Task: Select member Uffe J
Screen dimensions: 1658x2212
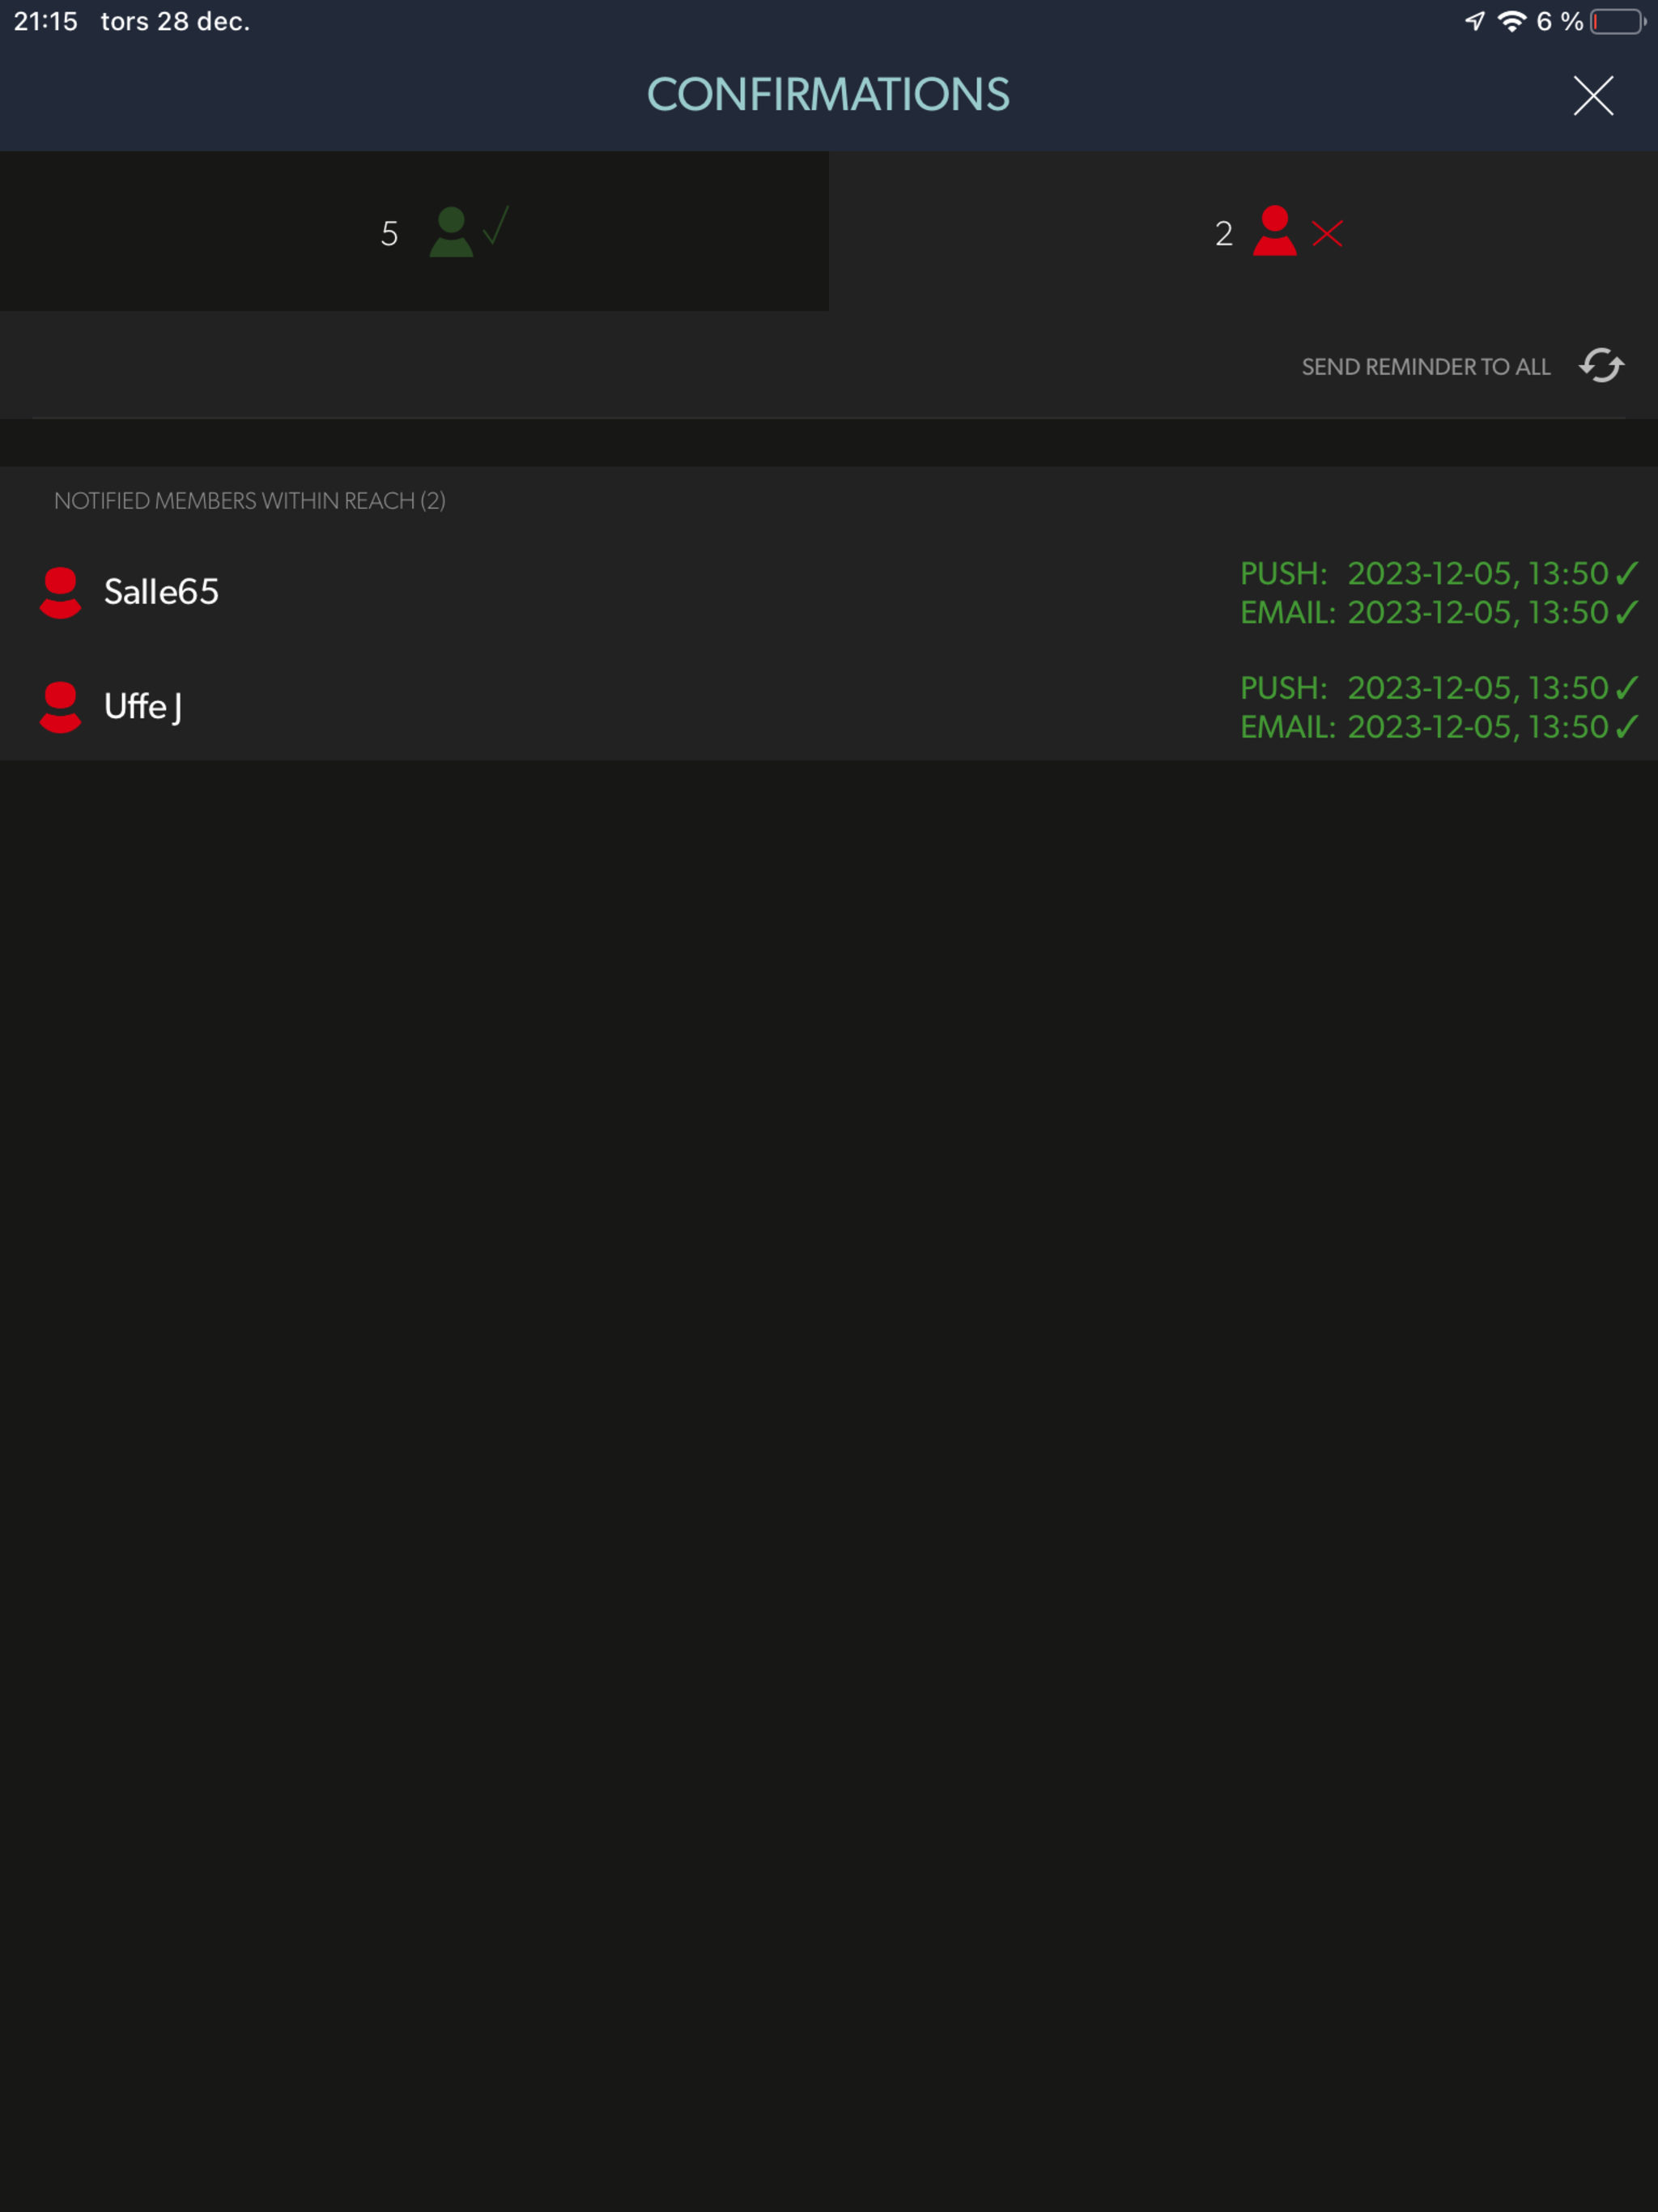Action: [x=143, y=707]
